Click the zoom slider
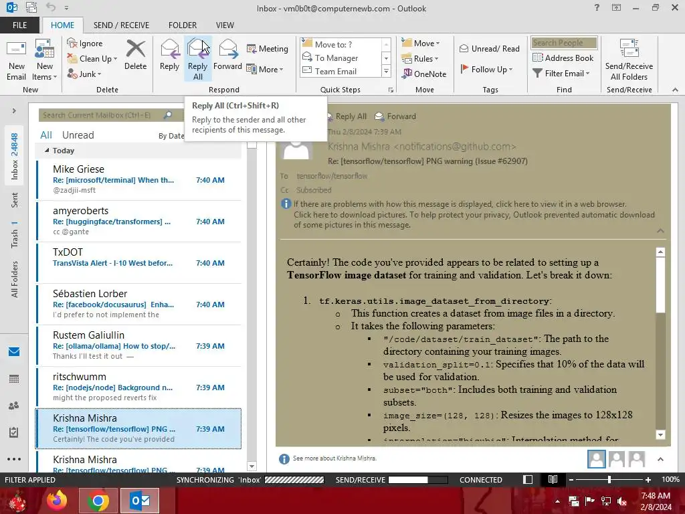685x514 pixels. click(x=609, y=479)
